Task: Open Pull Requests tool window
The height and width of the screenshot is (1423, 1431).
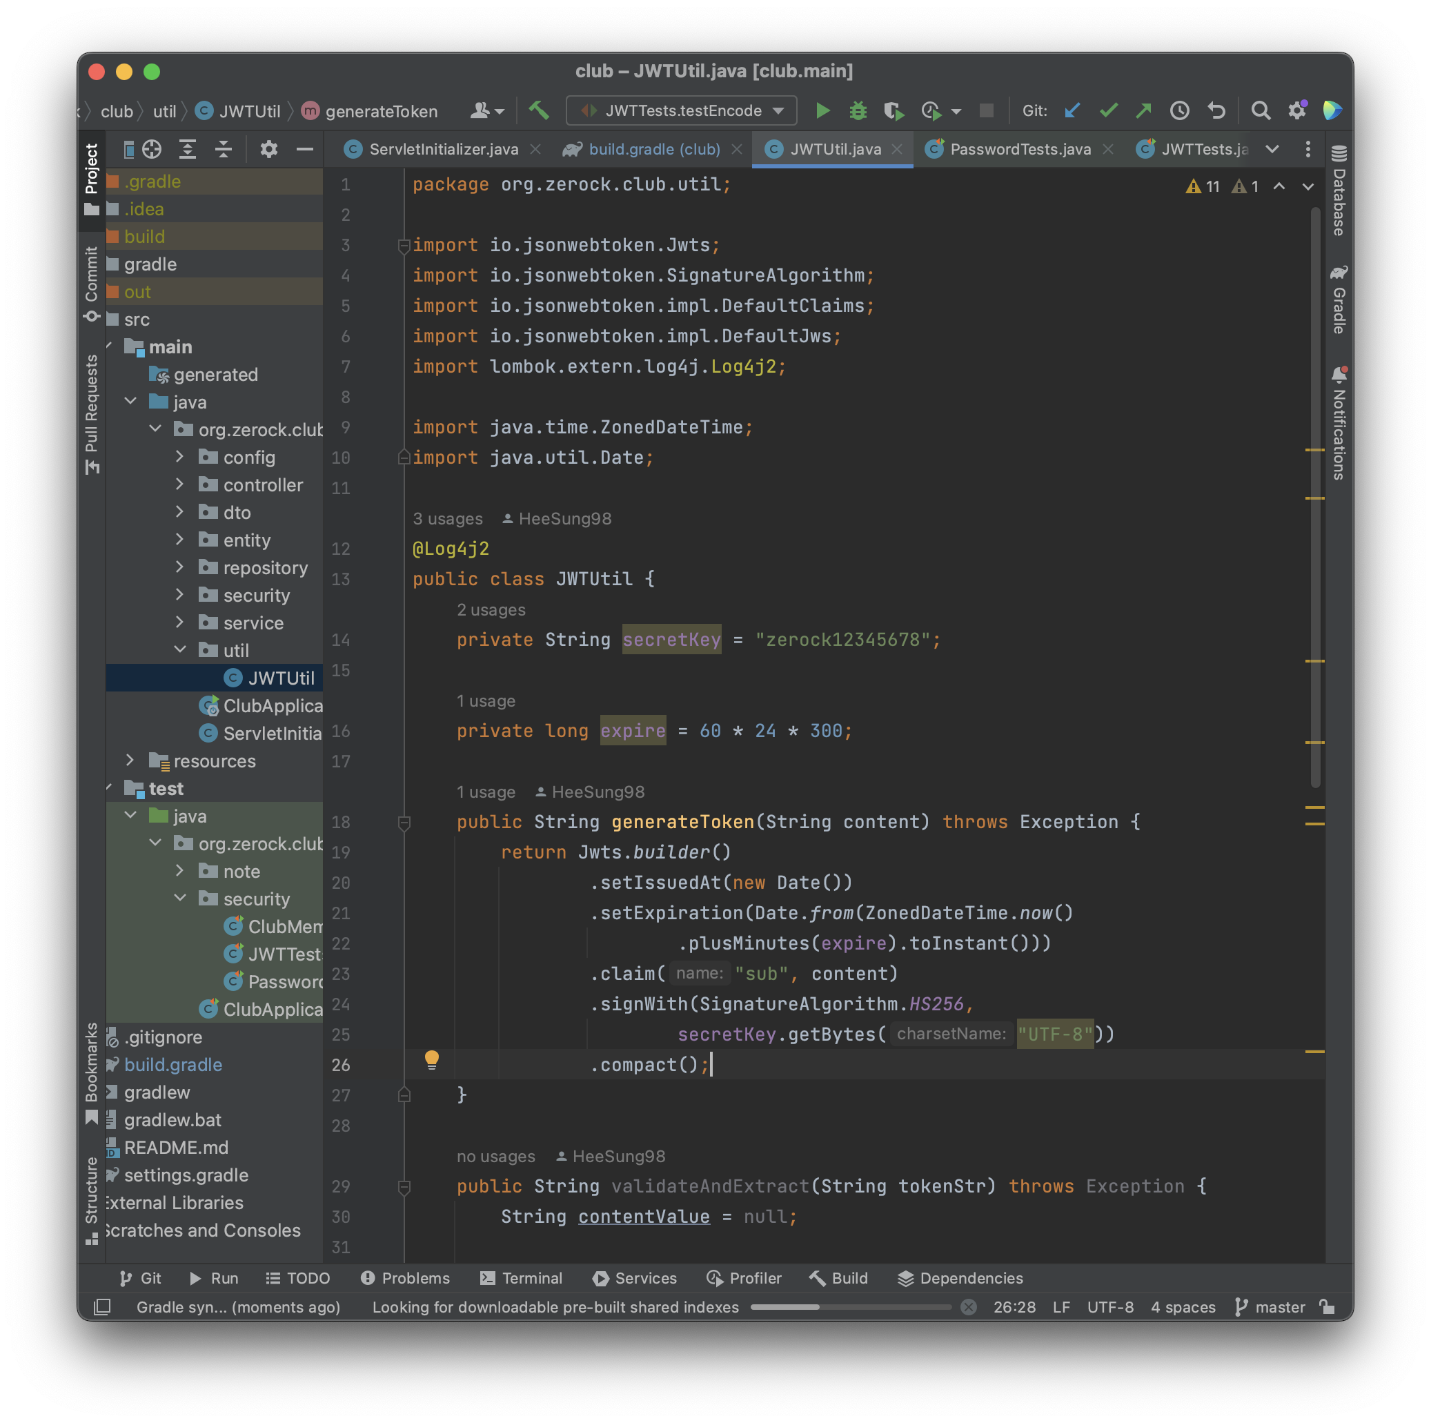Action: pos(92,414)
